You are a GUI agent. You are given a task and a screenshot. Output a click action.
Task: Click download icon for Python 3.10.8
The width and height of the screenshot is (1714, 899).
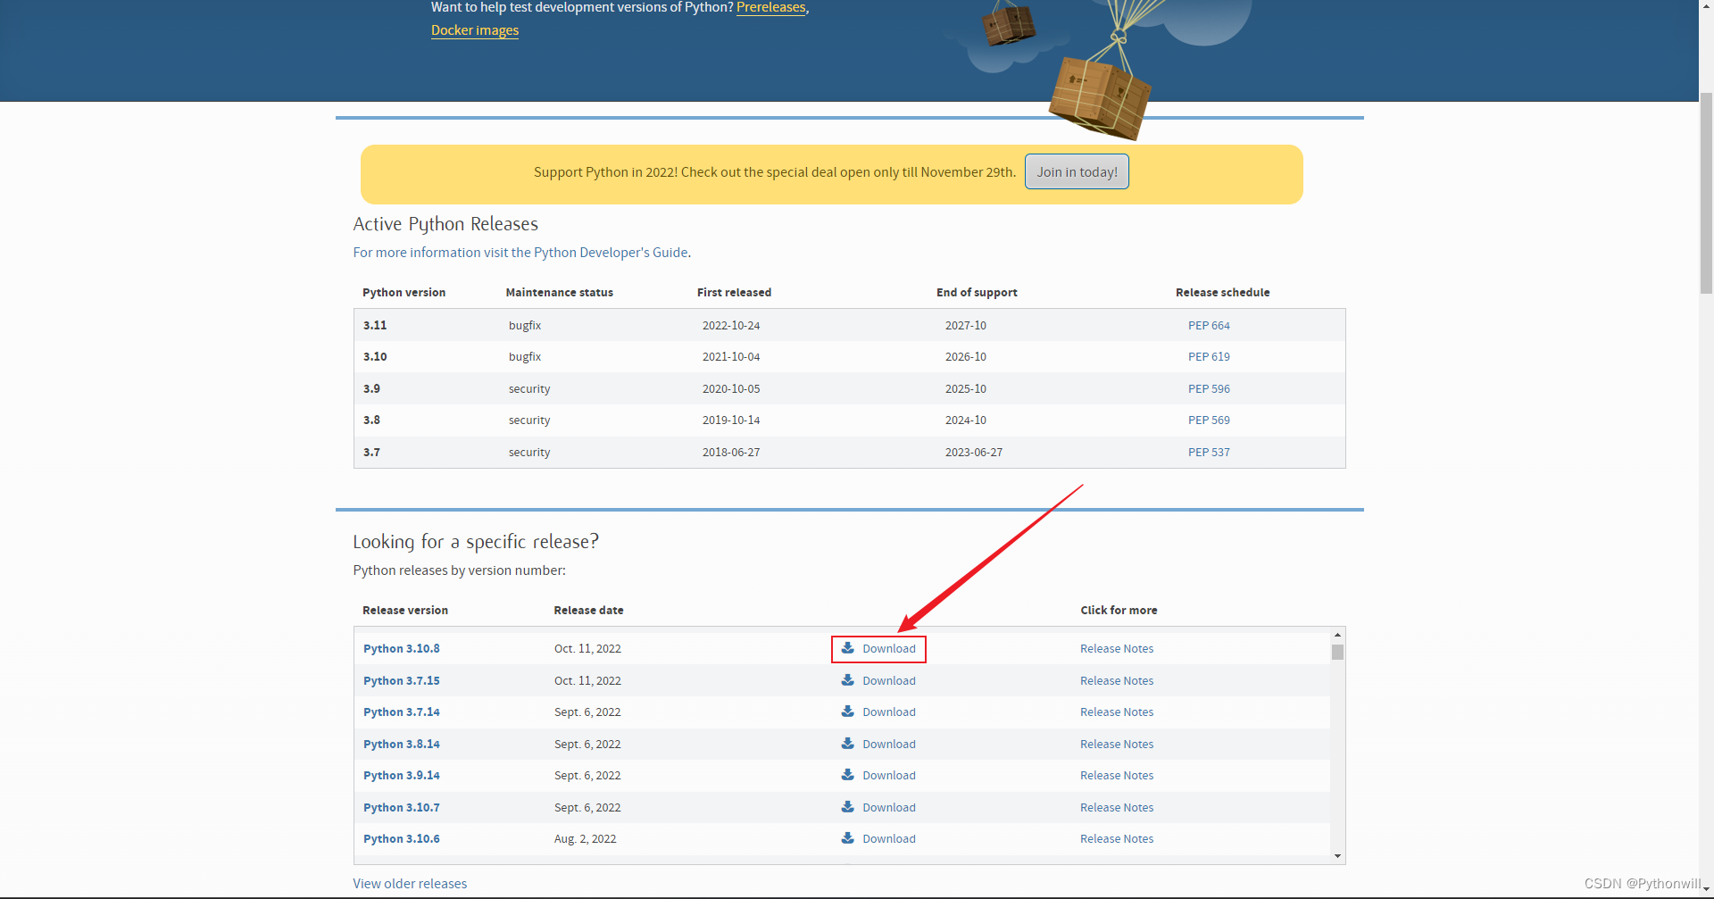coord(848,648)
